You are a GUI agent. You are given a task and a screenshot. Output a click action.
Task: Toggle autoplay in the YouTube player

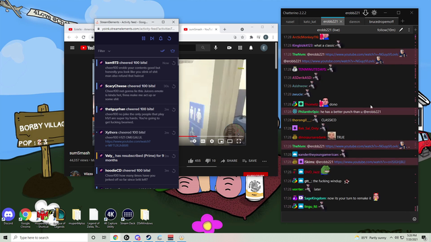click(x=193, y=141)
